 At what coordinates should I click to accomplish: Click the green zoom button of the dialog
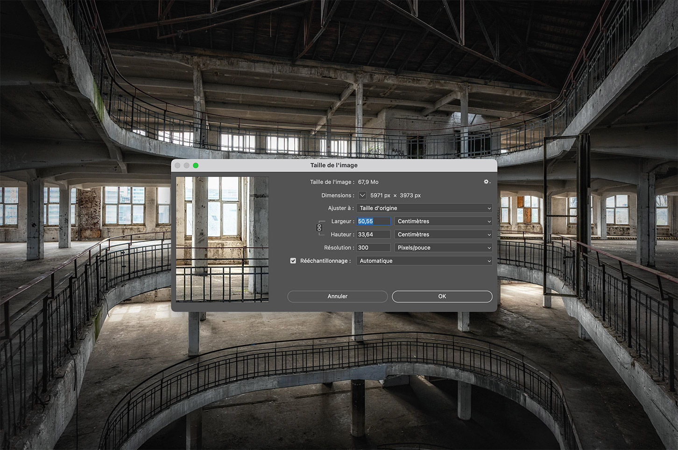pos(196,166)
